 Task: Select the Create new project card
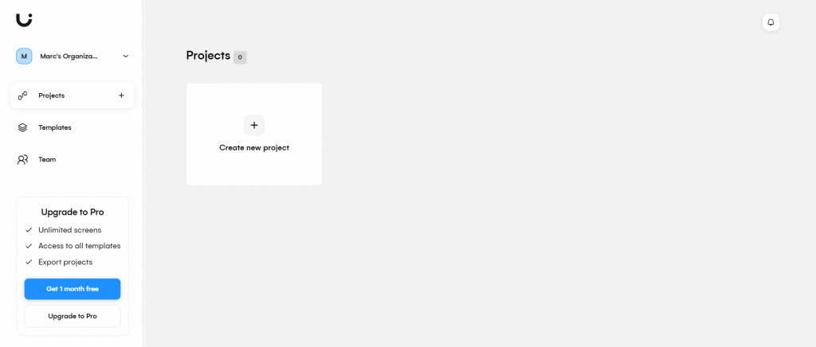tap(254, 134)
